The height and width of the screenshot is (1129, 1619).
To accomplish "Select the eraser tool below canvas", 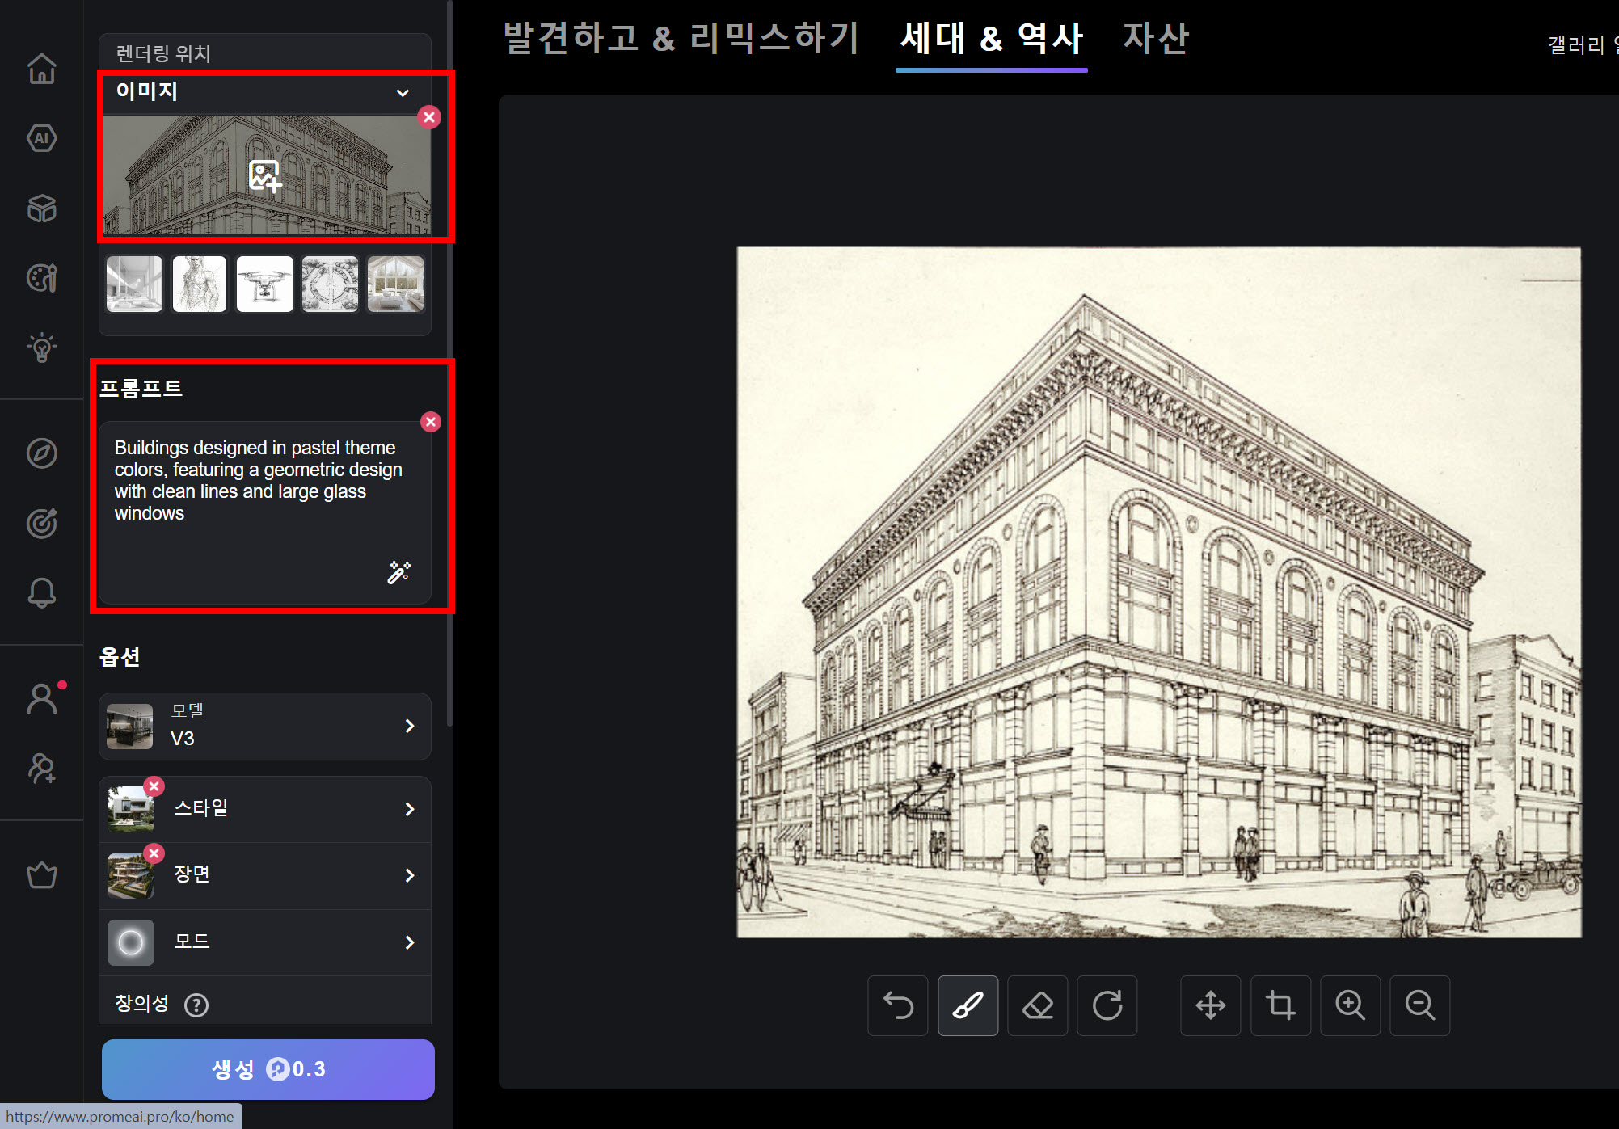I will coord(1038,1005).
